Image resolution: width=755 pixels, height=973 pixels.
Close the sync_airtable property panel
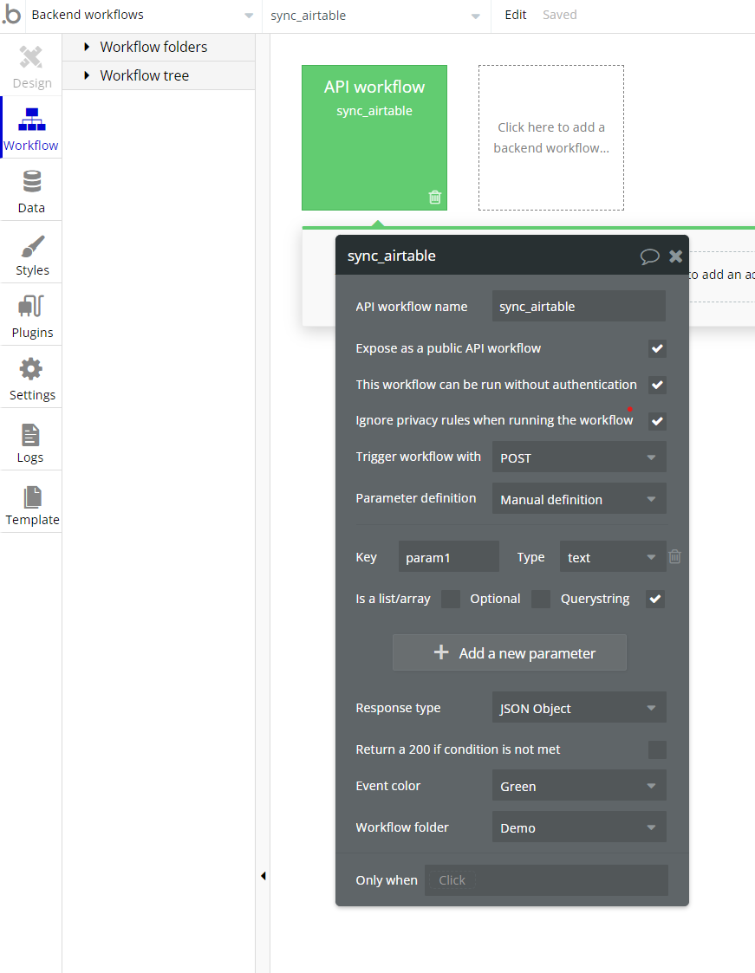coord(675,256)
